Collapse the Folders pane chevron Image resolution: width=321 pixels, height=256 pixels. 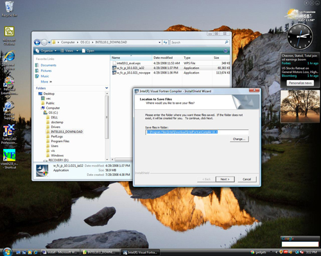[x=107, y=88]
